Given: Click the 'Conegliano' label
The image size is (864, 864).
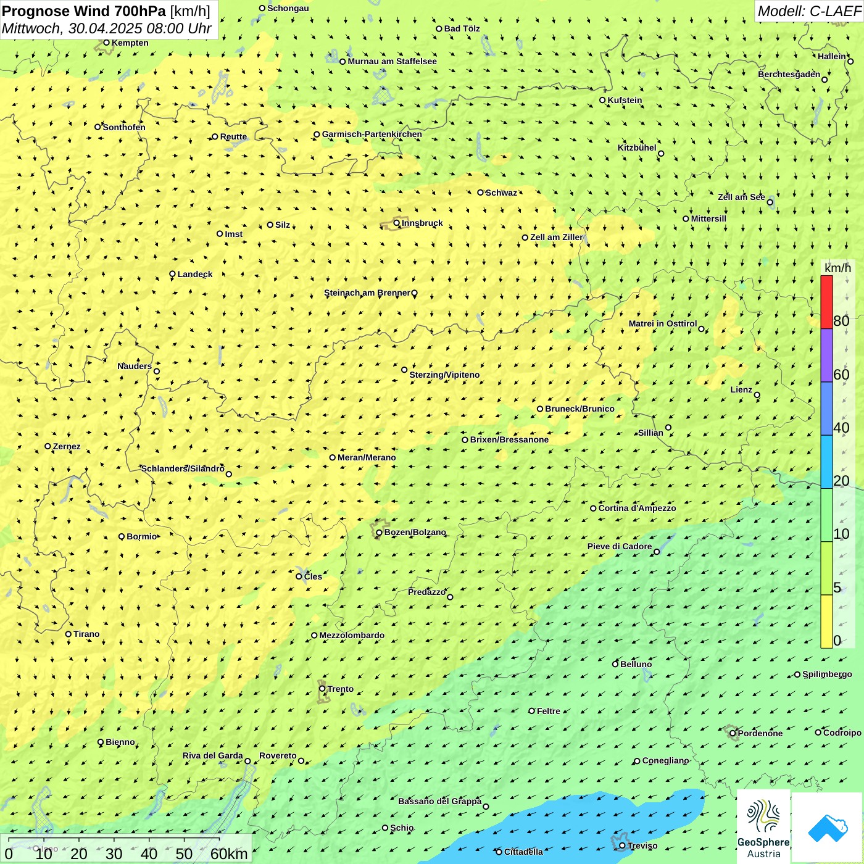Looking at the screenshot, I should click(x=665, y=760).
